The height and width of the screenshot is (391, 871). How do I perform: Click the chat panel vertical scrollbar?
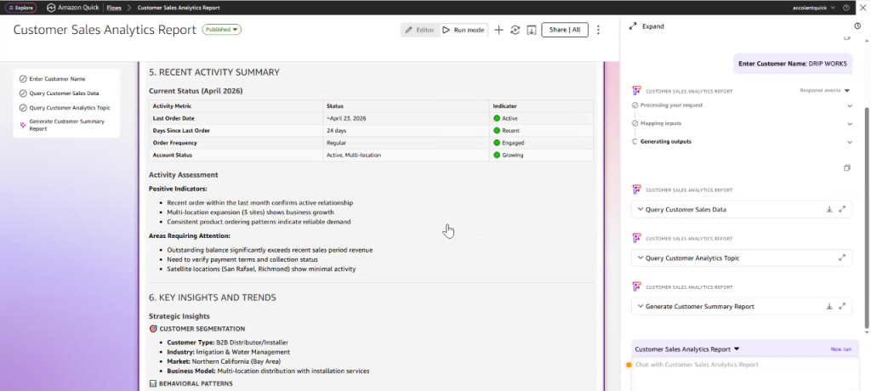coord(866,217)
